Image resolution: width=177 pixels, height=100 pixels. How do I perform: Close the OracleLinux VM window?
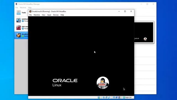coord(131,11)
